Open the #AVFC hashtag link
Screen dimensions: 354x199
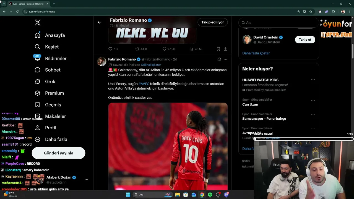[x=144, y=84]
